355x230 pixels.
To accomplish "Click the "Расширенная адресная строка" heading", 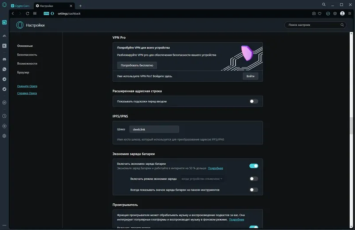I will (137, 91).
